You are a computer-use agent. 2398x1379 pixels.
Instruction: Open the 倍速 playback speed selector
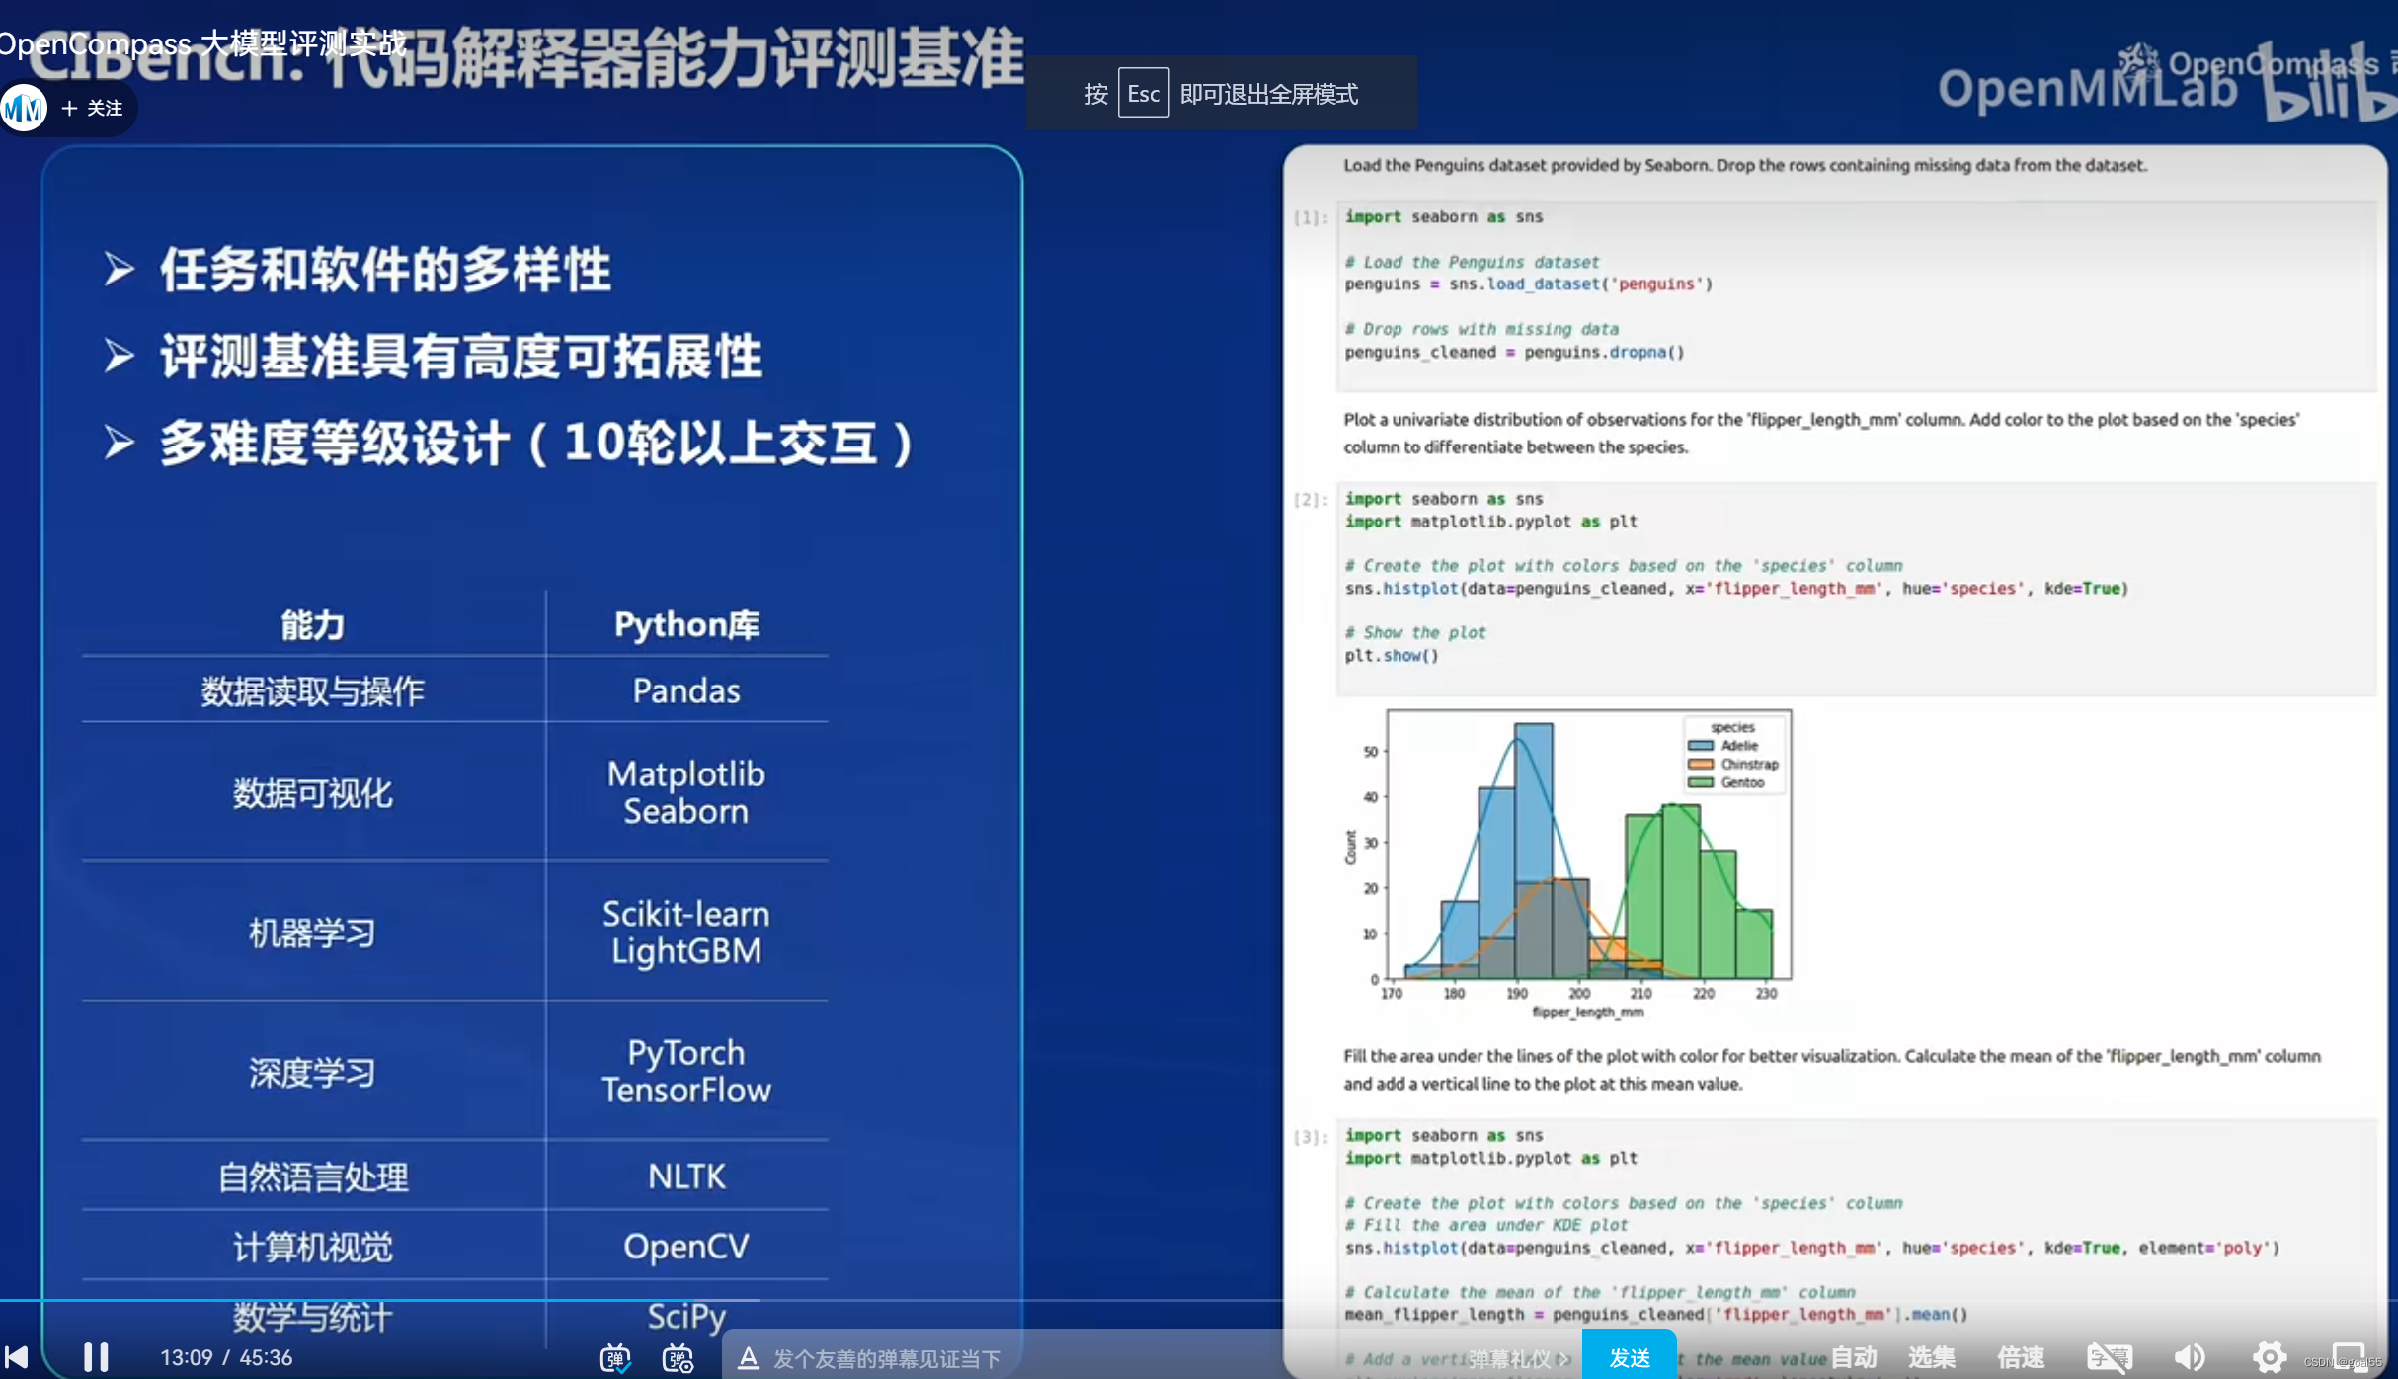pos(2020,1356)
